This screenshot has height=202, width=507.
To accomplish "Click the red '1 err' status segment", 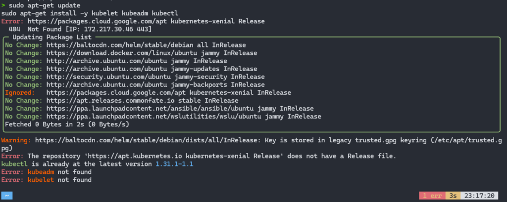I will [x=432, y=196].
